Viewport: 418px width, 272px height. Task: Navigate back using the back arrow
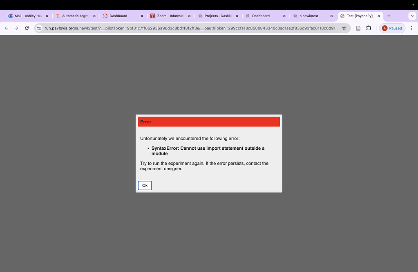click(x=6, y=28)
